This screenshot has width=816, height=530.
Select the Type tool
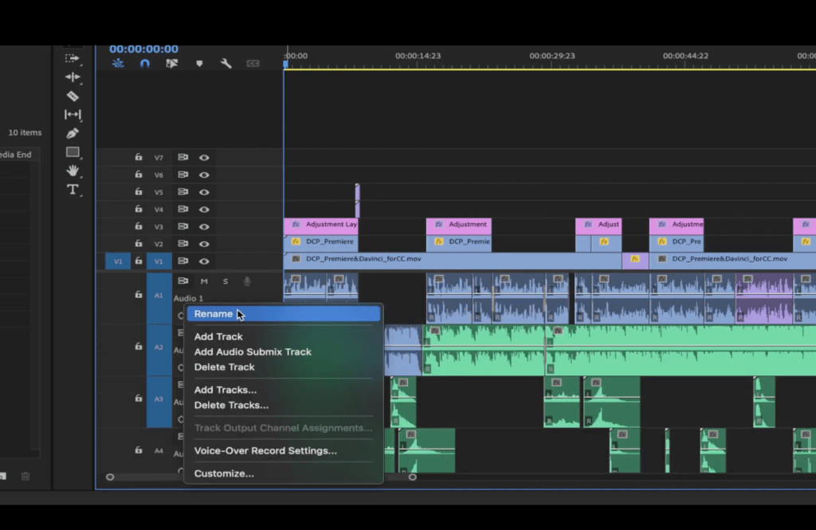pos(73,187)
